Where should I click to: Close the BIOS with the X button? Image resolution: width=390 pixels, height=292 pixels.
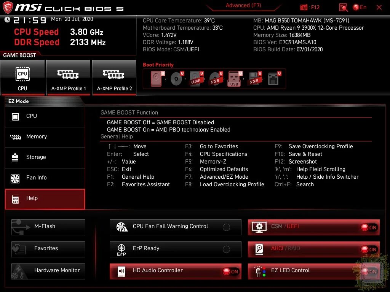coord(379,8)
